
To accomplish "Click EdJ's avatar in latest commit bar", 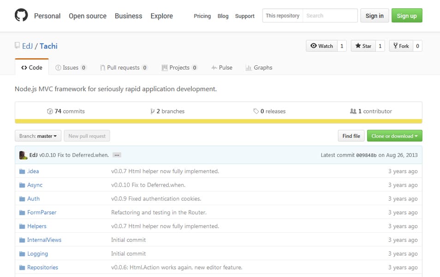I will (23, 155).
